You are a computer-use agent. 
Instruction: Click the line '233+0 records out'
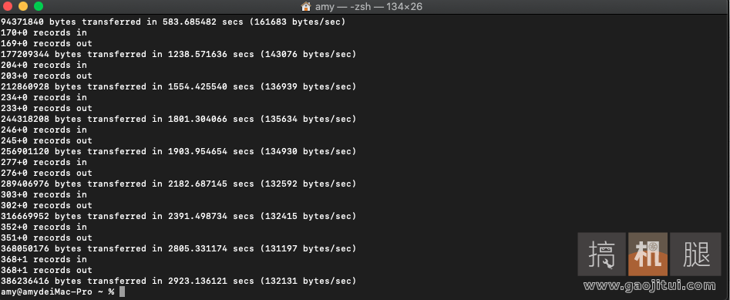[x=46, y=108]
